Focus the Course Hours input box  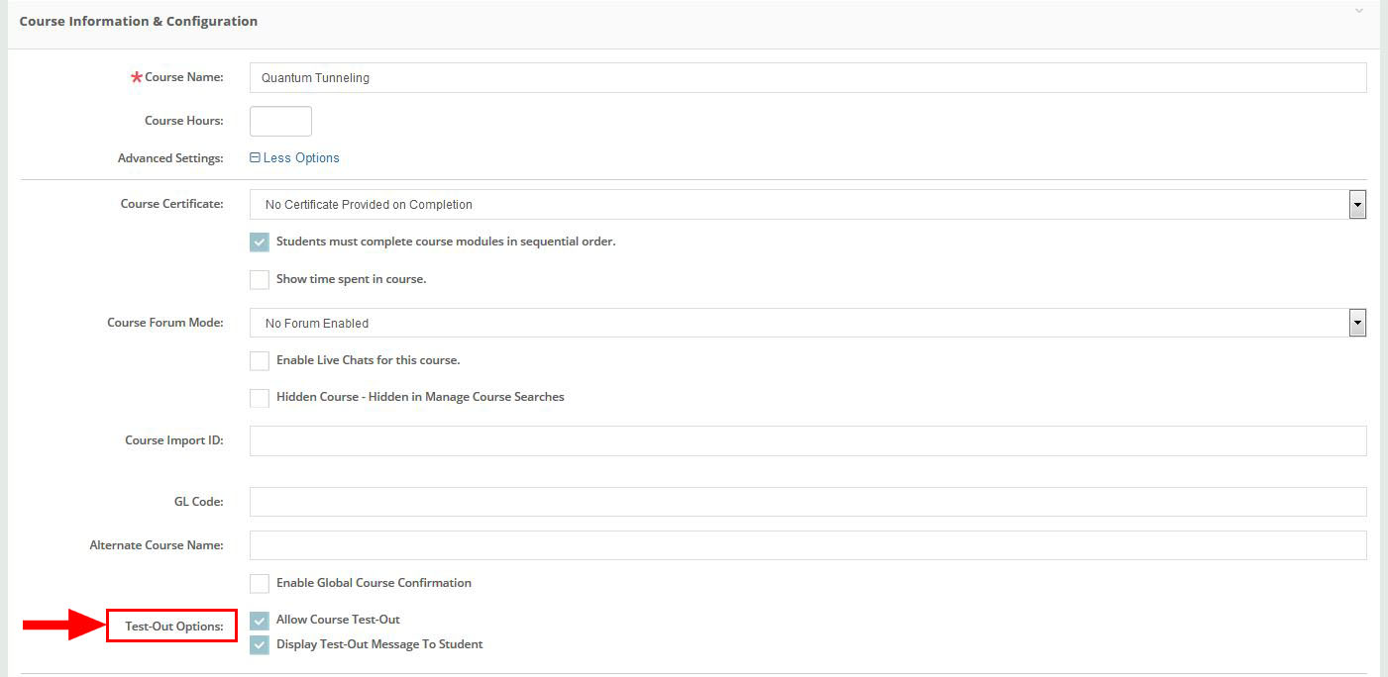280,121
